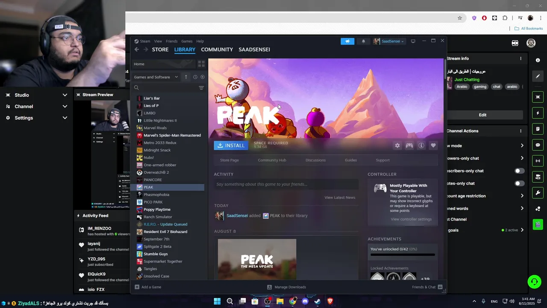This screenshot has height=308, width=547.
Task: Click the Steam icon in Windows taskbar
Action: pos(318,301)
